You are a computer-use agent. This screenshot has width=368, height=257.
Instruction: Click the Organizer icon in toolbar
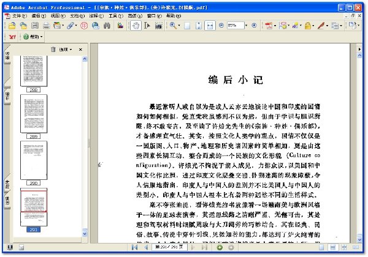[57, 26]
